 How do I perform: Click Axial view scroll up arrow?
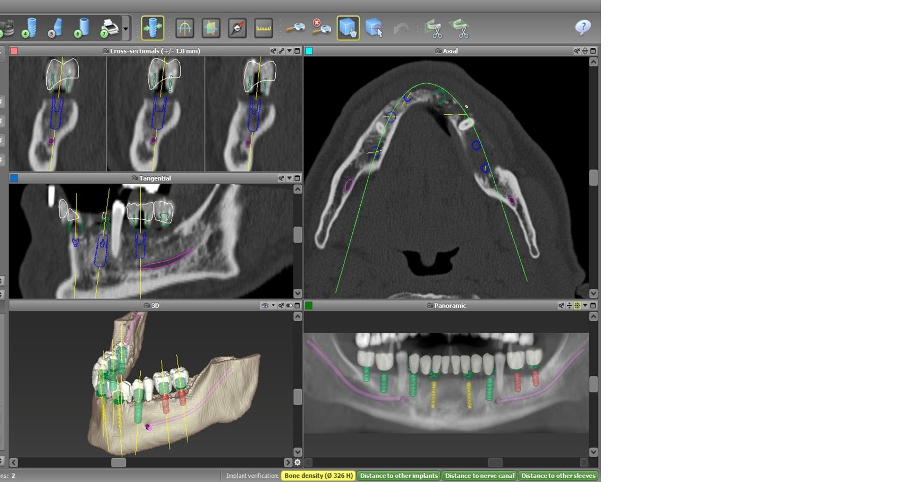click(594, 62)
